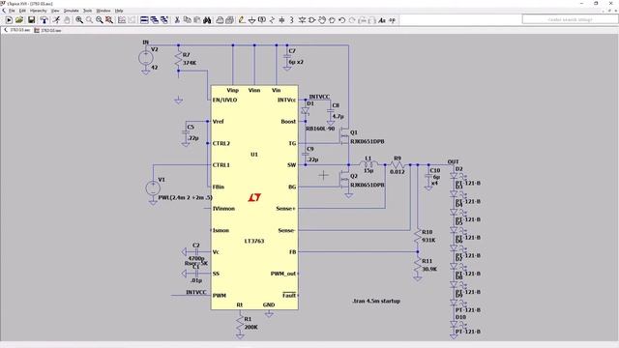Click the R11 30.9K resistor value
The width and height of the screenshot is (619, 348).
point(429,269)
